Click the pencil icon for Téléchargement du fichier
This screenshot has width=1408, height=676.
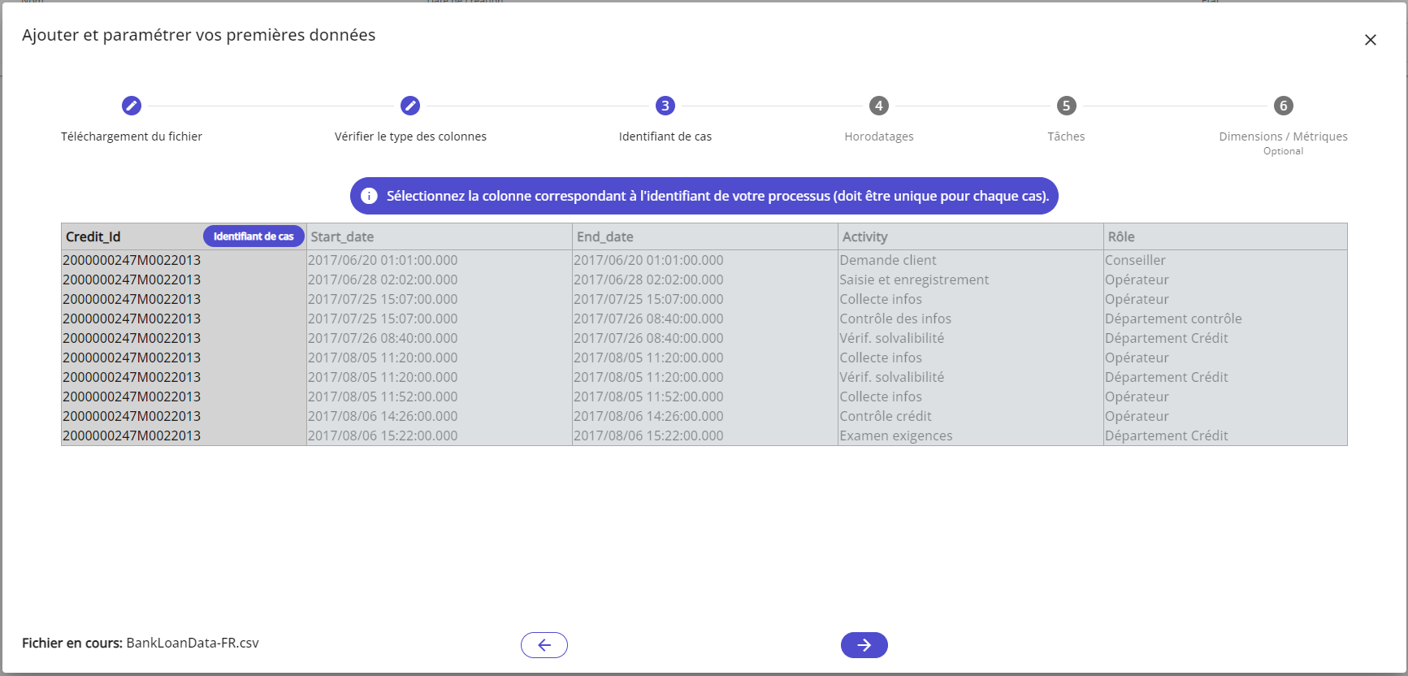(132, 106)
